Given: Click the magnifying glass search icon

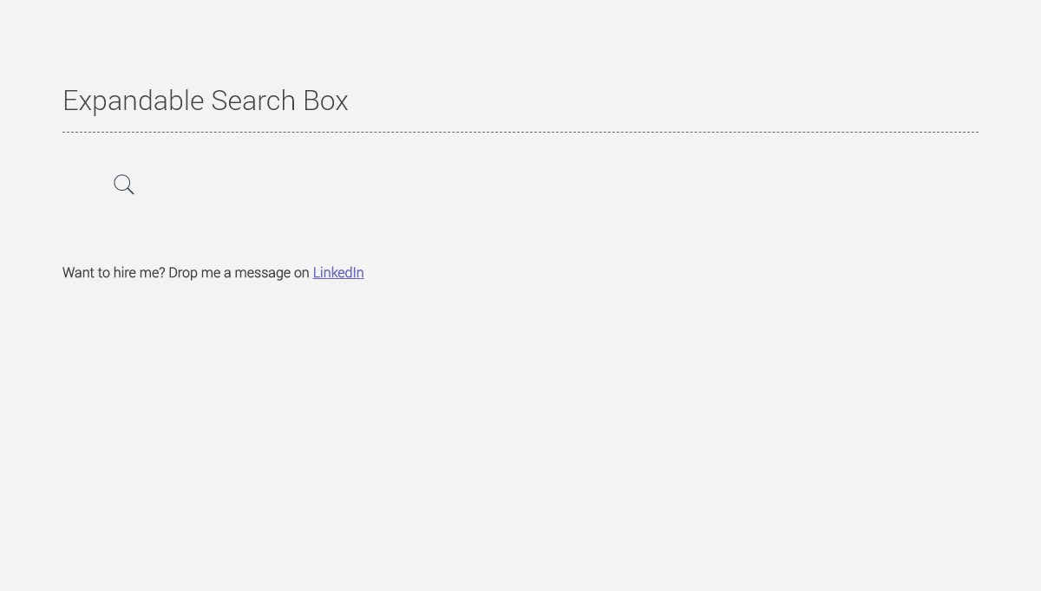Looking at the screenshot, I should (x=124, y=185).
